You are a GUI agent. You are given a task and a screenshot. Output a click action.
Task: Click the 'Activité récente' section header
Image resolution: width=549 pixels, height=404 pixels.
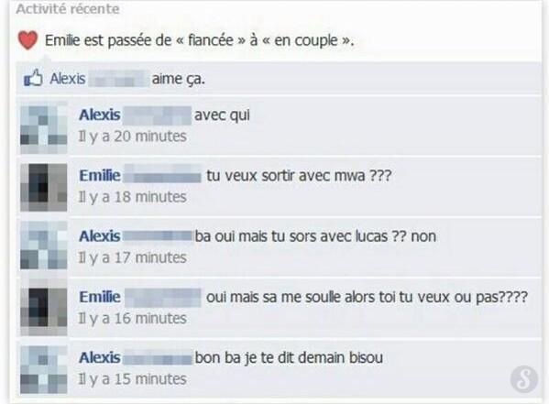pos(68,9)
